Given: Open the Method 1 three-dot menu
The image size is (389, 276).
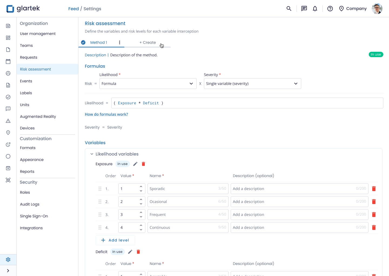Looking at the screenshot, I should tap(119, 42).
